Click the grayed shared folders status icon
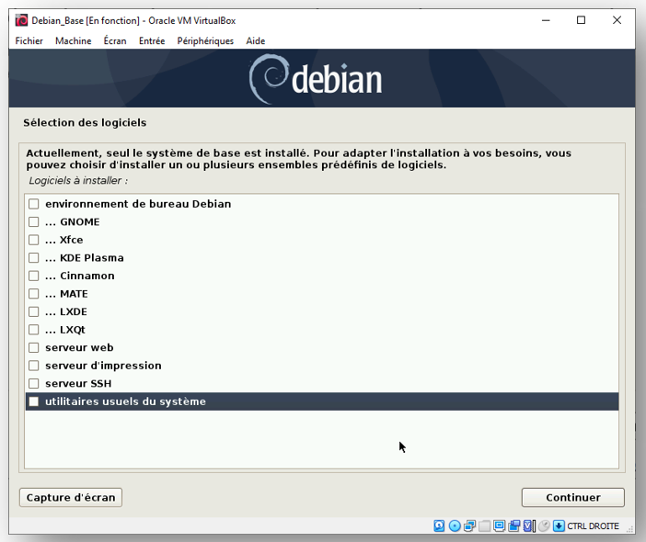The image size is (646, 542). [484, 526]
